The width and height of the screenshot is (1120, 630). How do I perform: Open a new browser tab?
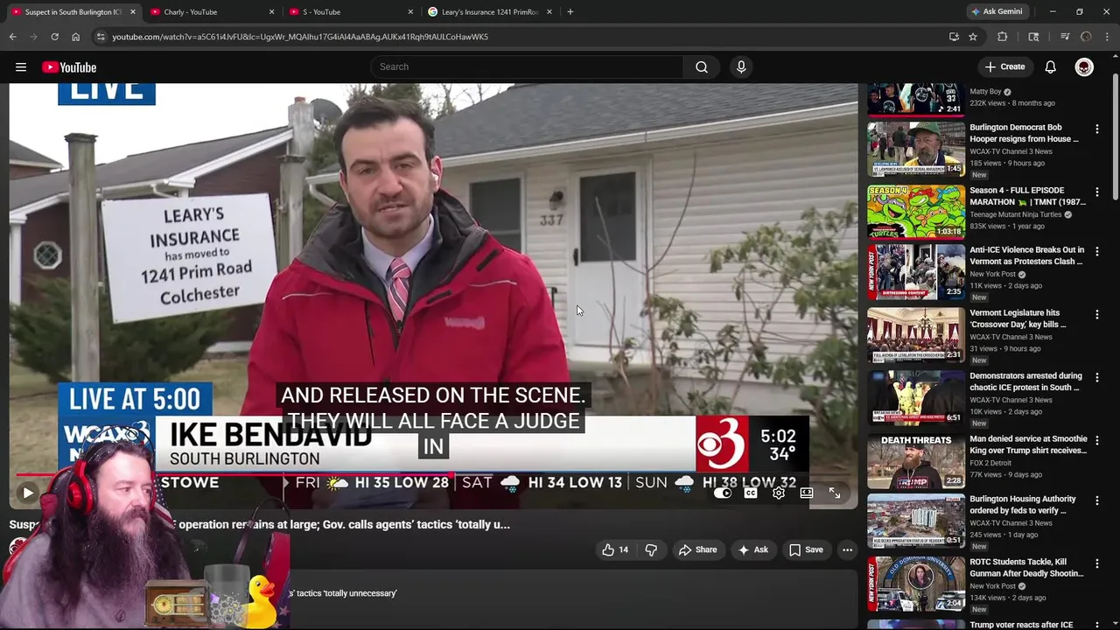570,12
